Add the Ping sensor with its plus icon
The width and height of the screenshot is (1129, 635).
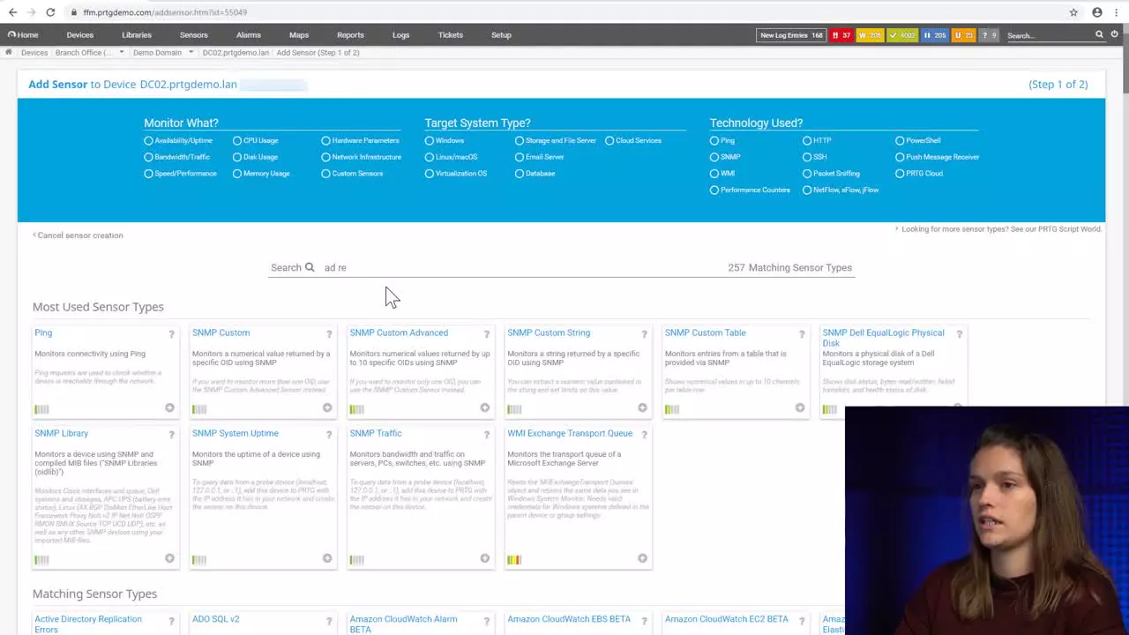coord(169,407)
